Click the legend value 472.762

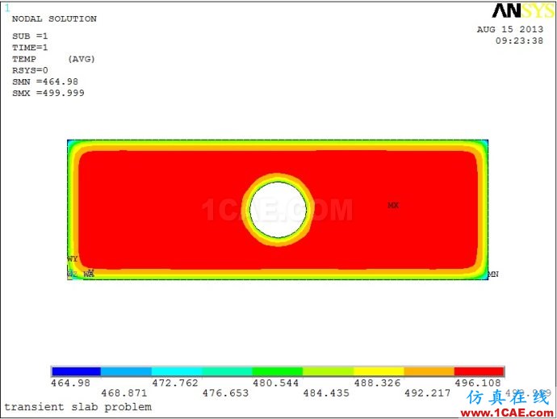175,383
